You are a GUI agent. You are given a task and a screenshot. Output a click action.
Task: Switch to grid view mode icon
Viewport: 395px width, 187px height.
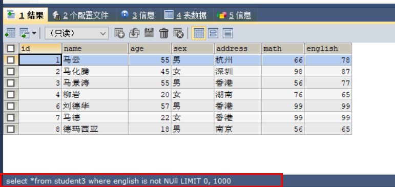point(199,33)
